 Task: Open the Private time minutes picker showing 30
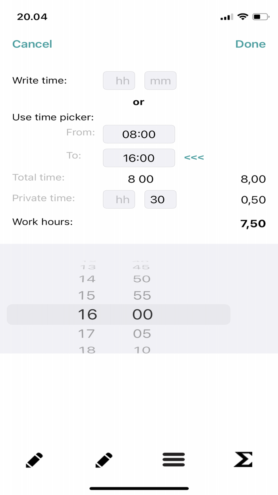(160, 199)
